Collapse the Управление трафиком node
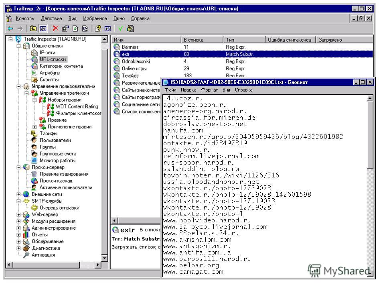 pos(26,93)
